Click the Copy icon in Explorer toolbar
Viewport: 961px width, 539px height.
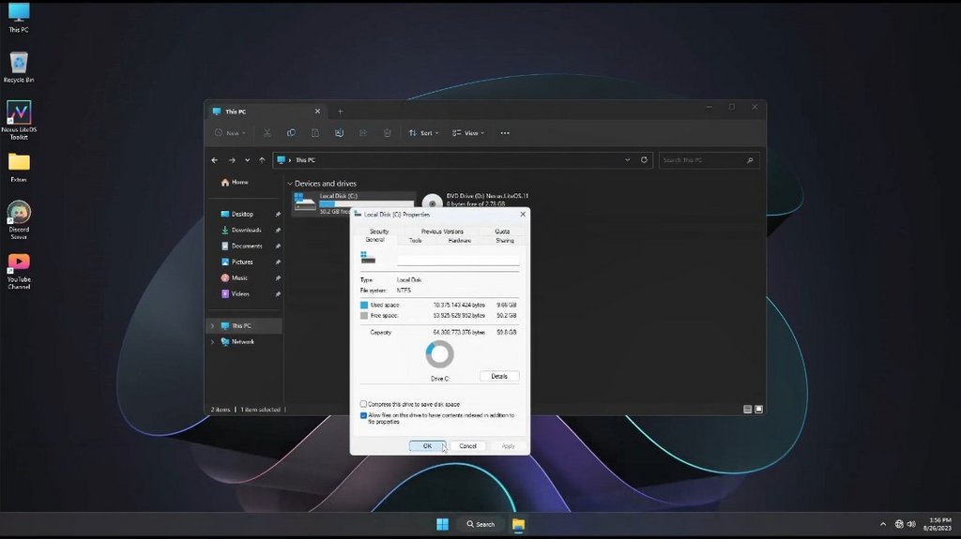click(291, 133)
